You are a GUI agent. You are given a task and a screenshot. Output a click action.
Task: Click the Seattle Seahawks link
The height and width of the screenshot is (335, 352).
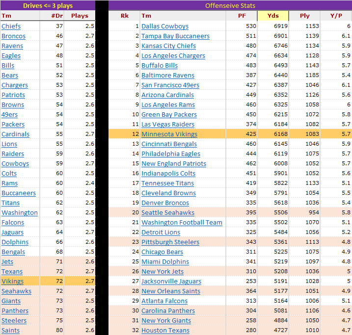pos(168,213)
